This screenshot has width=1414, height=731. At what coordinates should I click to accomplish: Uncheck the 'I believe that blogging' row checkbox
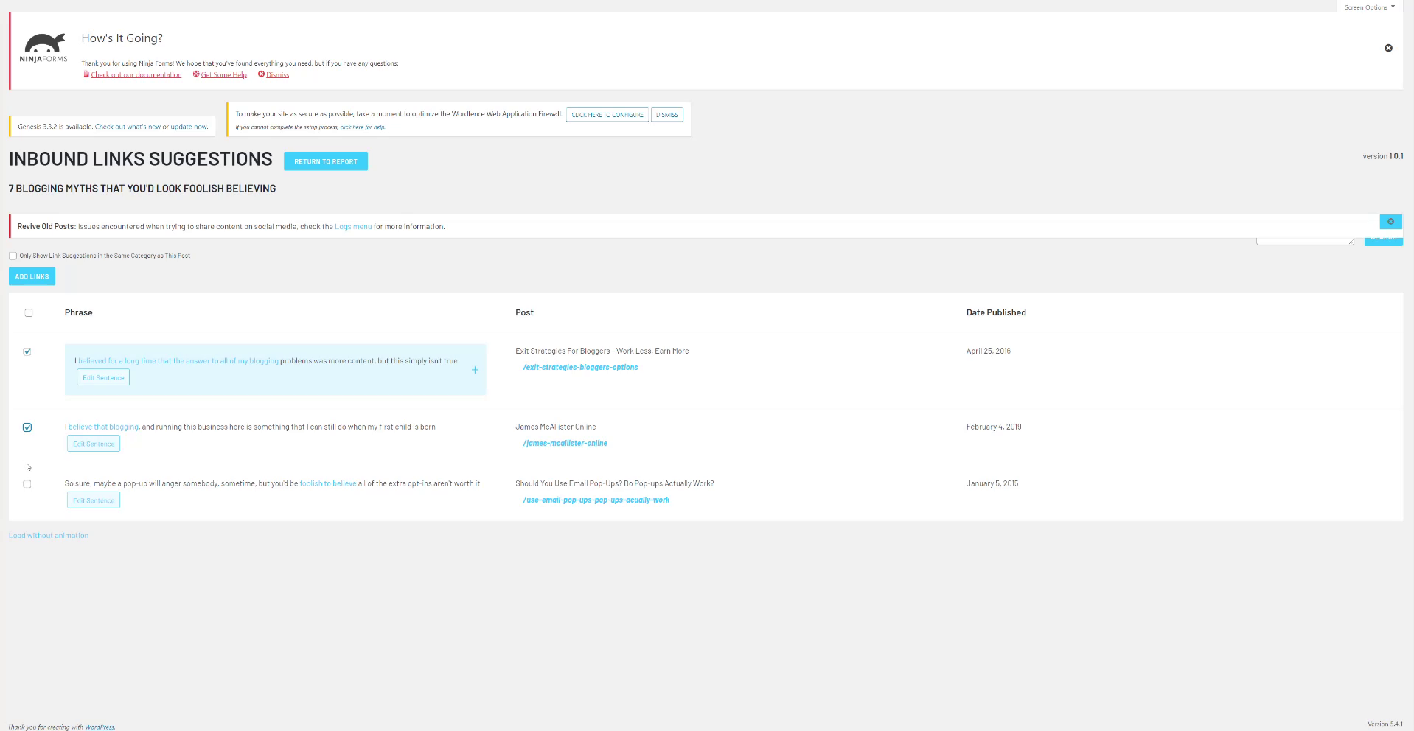coord(27,427)
